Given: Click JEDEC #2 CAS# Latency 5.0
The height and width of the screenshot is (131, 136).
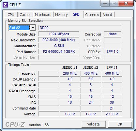Looking at the screenshot, I should point(91,79).
